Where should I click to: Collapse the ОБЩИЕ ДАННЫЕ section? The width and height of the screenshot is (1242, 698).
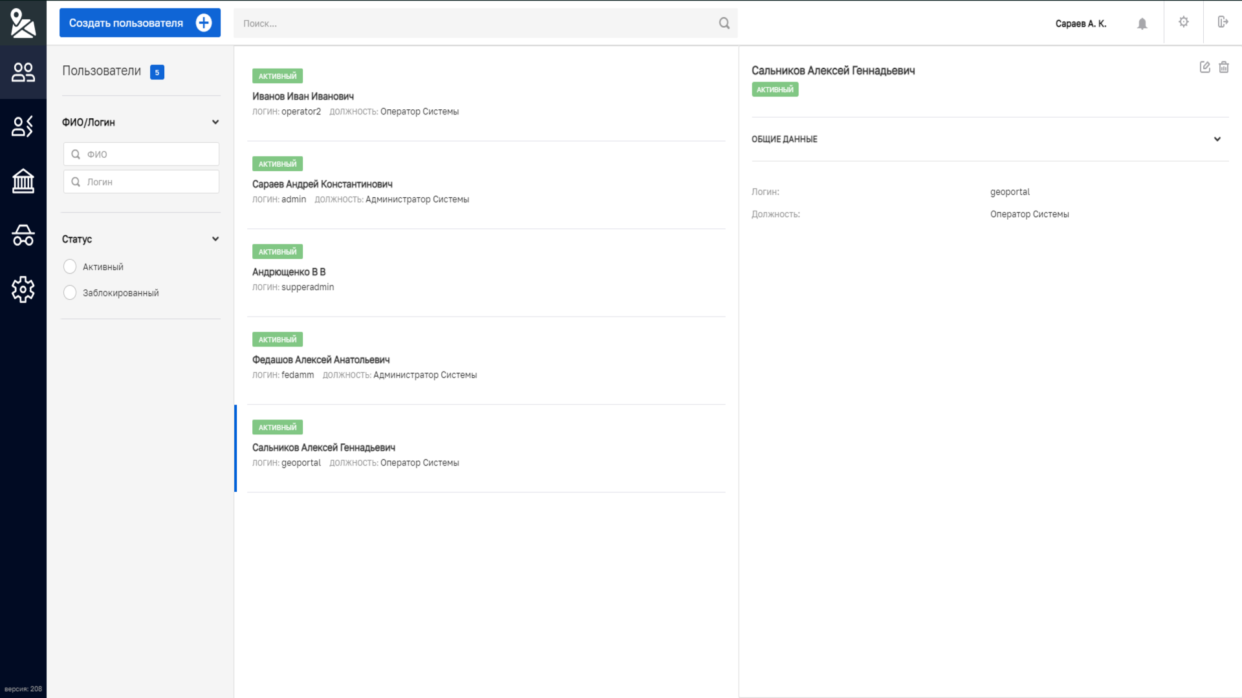click(1217, 139)
